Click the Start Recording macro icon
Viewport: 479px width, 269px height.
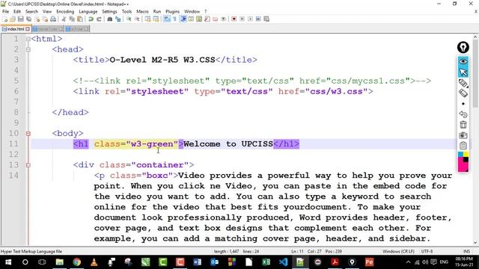pos(234,19)
